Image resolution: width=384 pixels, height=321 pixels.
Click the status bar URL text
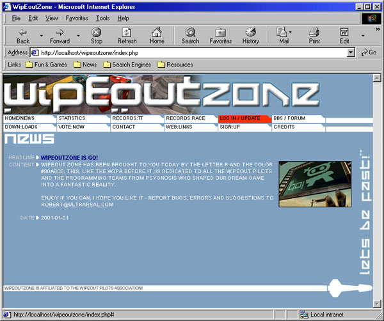click(x=63, y=315)
